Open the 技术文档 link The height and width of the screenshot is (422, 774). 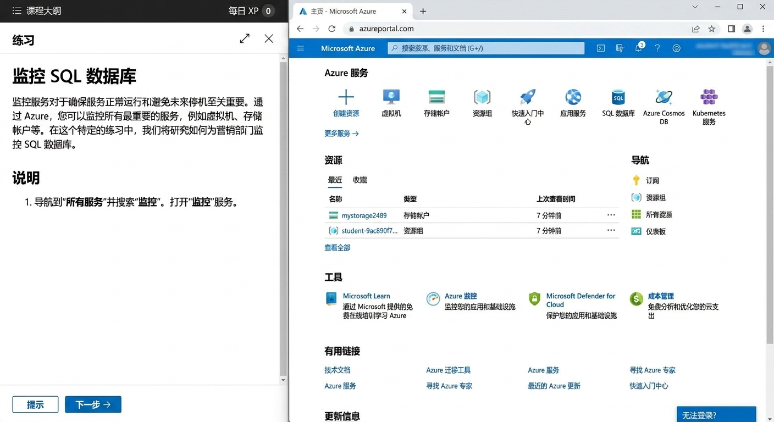click(x=337, y=370)
